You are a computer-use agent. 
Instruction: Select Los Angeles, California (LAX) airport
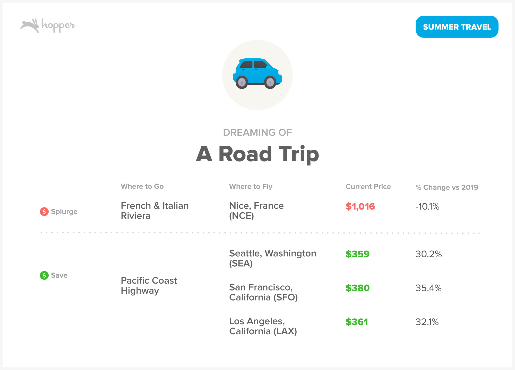pyautogui.click(x=263, y=326)
